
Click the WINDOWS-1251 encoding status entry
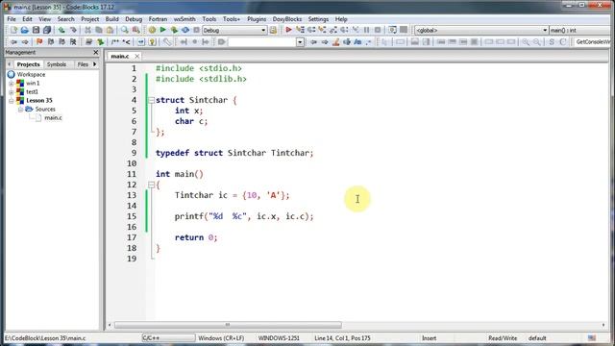pyautogui.click(x=279, y=338)
